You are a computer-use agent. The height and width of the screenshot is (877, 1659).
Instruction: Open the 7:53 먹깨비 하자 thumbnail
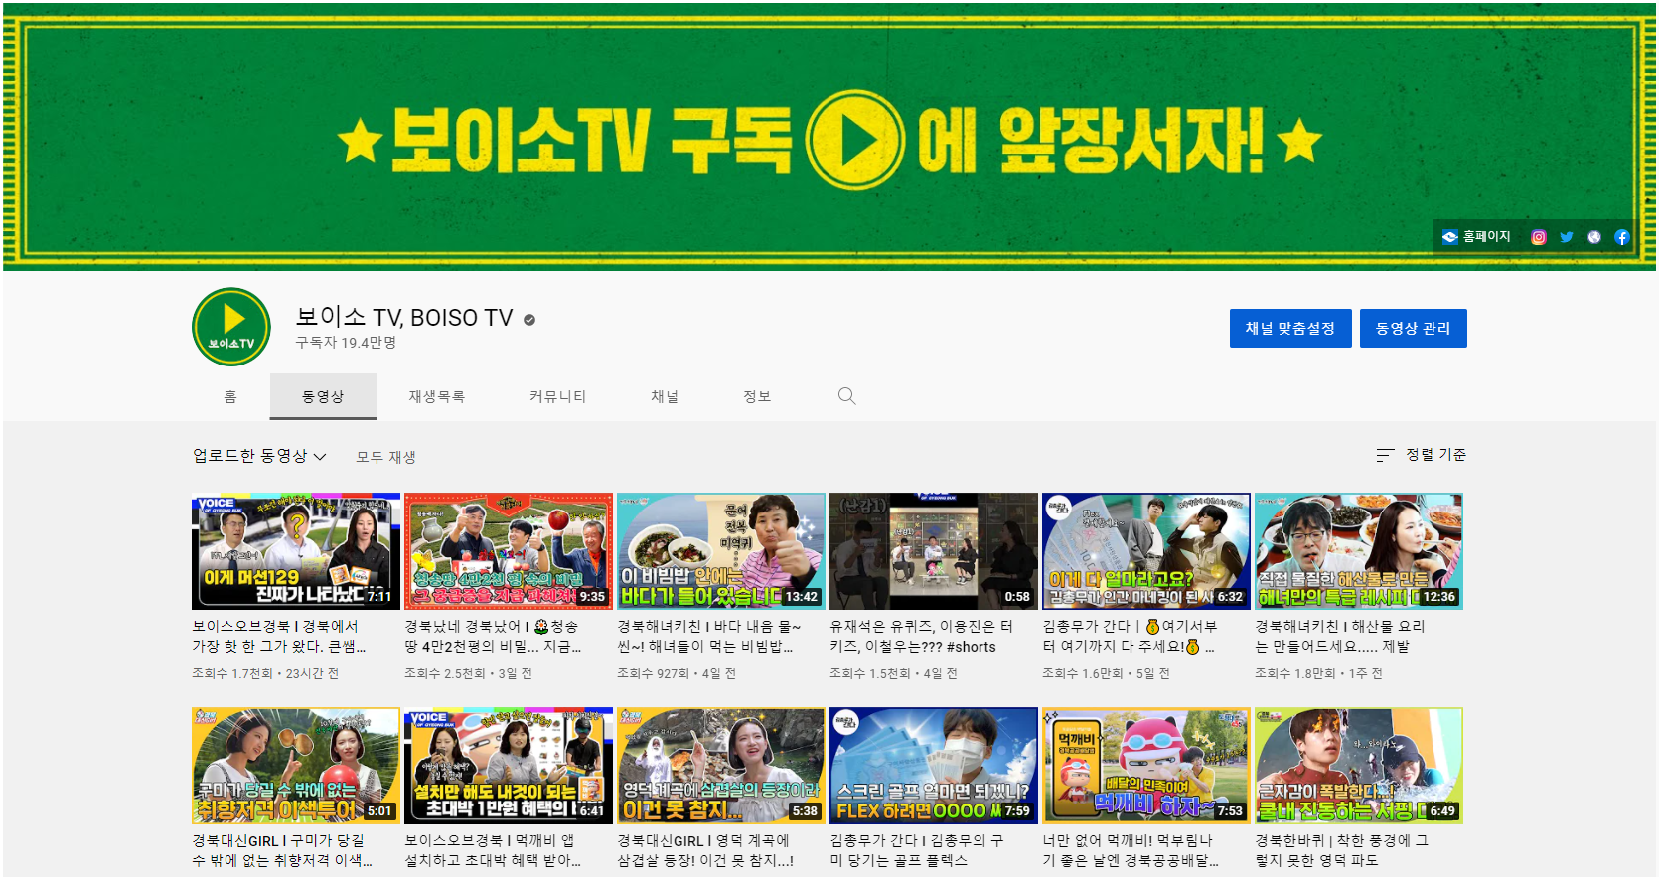click(x=1146, y=766)
